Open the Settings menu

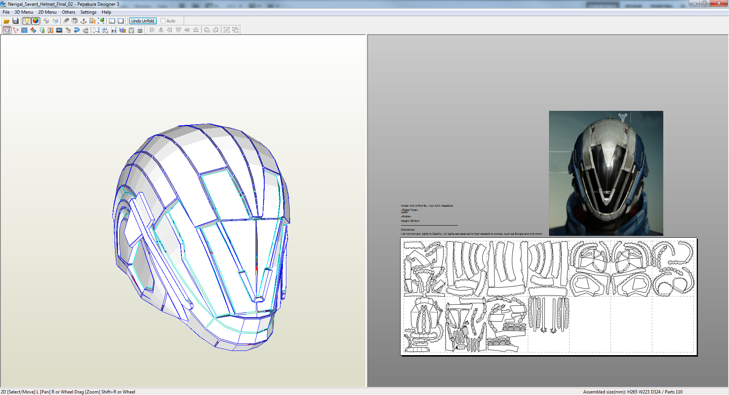88,12
